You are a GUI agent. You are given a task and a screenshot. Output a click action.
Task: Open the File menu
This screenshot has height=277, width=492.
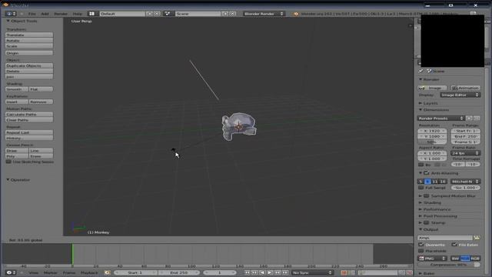pyautogui.click(x=32, y=14)
